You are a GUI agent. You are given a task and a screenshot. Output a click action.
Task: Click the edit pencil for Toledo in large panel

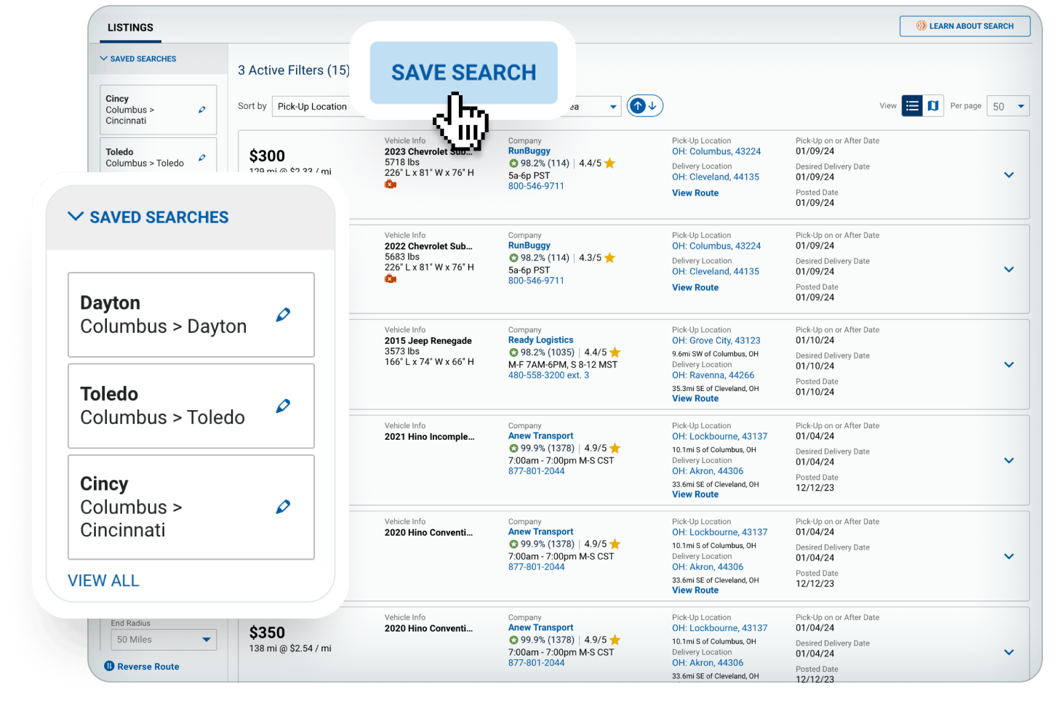pyautogui.click(x=283, y=406)
